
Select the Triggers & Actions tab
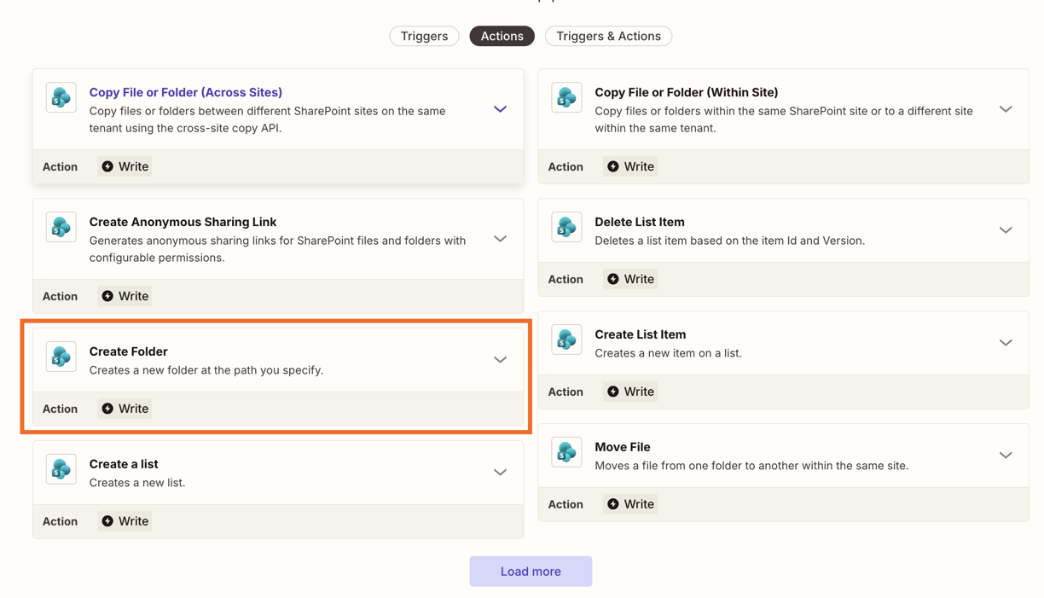pyautogui.click(x=608, y=36)
